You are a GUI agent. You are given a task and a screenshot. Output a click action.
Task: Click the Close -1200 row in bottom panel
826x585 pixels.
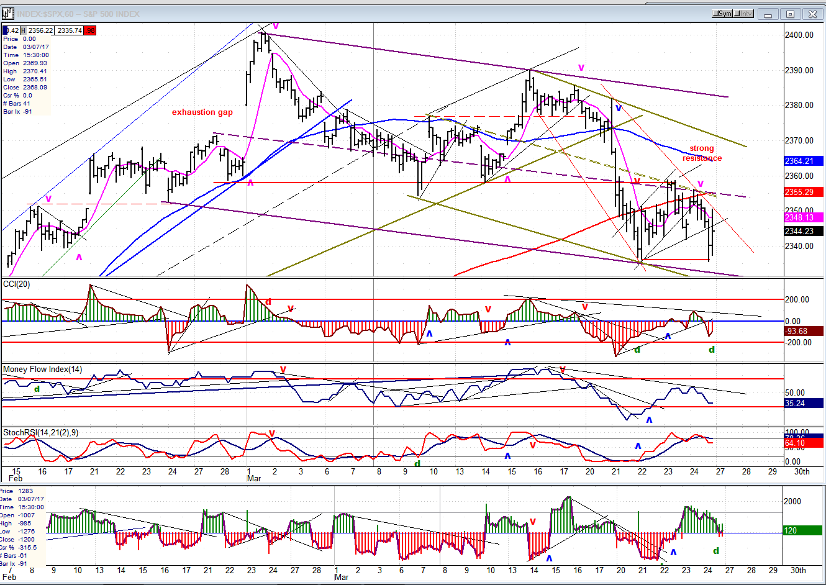tap(18, 540)
